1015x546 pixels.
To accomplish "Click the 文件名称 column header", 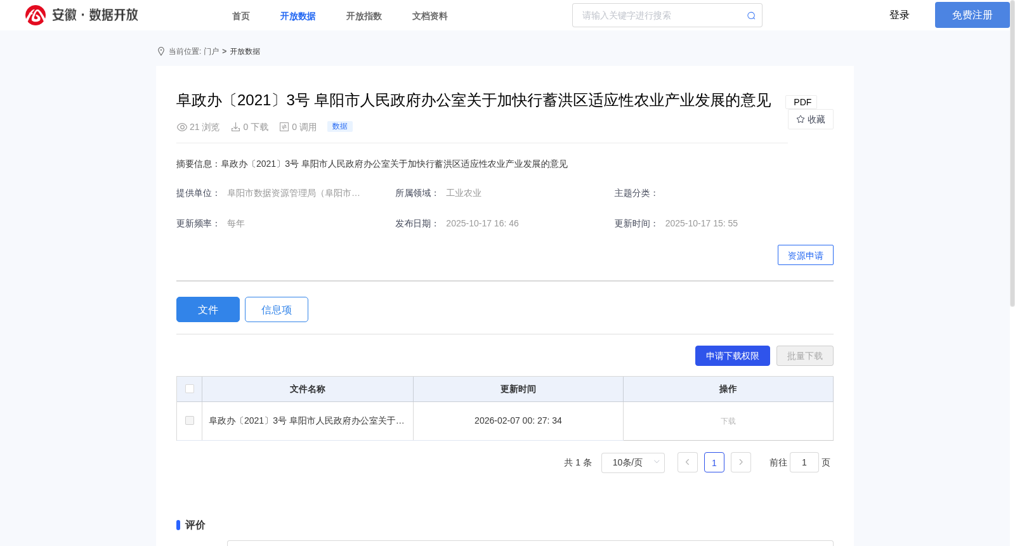I will pyautogui.click(x=308, y=389).
